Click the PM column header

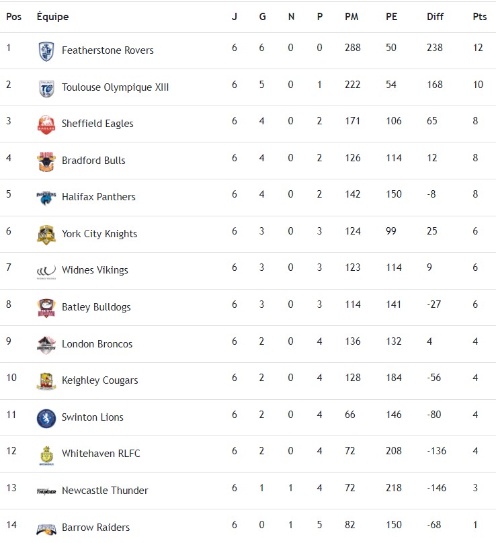[352, 17]
